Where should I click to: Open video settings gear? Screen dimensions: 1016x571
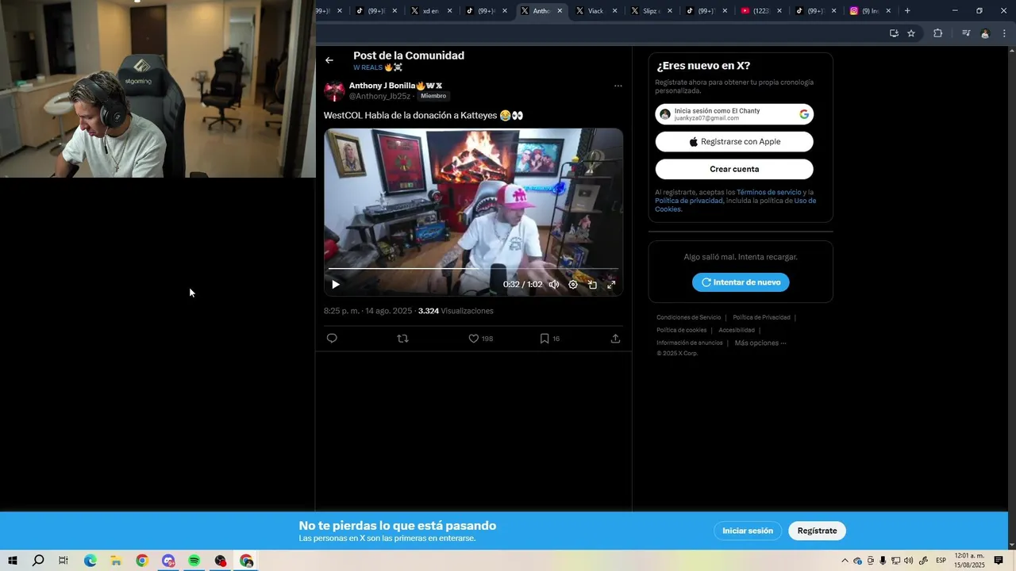pos(573,284)
